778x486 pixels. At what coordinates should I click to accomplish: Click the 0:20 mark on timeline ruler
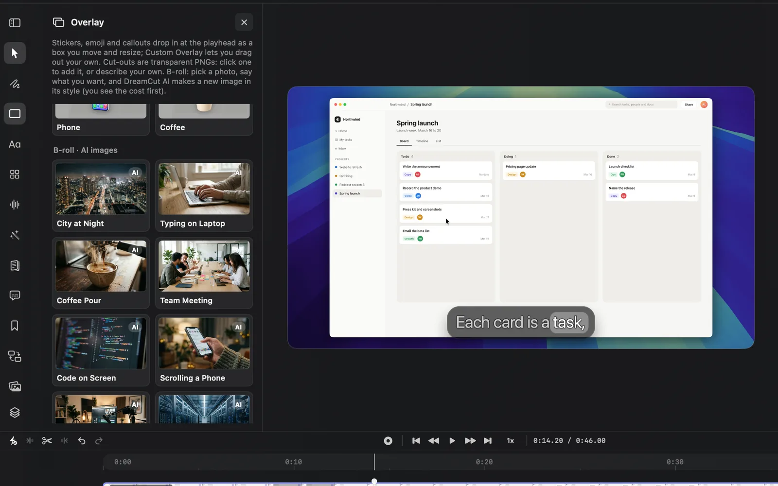pos(484,462)
